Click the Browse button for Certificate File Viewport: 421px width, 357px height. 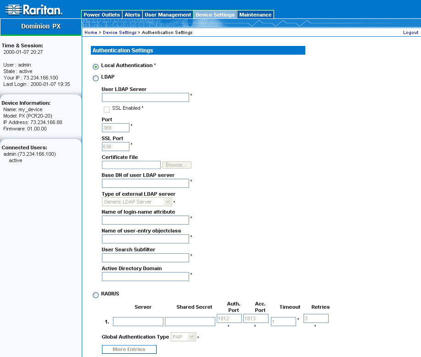(x=176, y=165)
